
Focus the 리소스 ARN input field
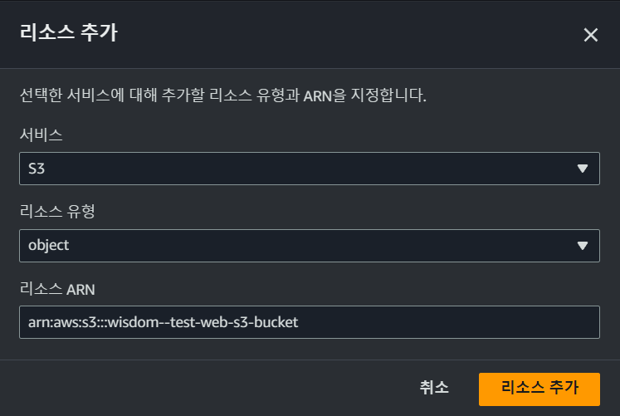(x=310, y=322)
